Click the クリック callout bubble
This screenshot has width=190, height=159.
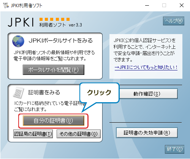[x=100, y=93]
